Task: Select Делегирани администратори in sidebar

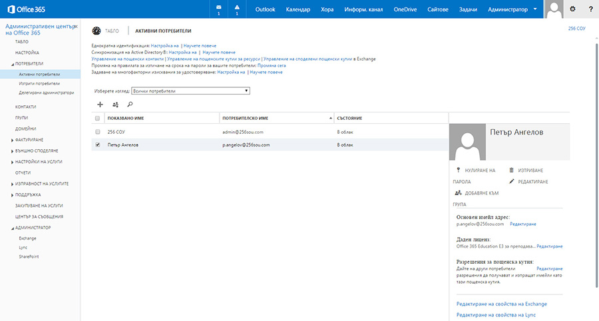Action: (46, 93)
